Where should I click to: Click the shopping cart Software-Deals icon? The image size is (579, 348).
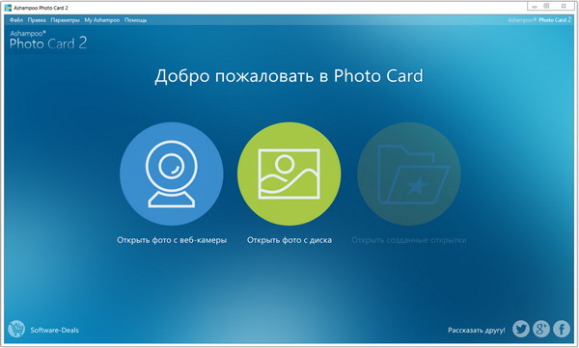(16, 329)
